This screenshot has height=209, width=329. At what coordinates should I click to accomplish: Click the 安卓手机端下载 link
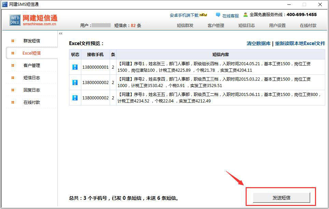[184, 15]
